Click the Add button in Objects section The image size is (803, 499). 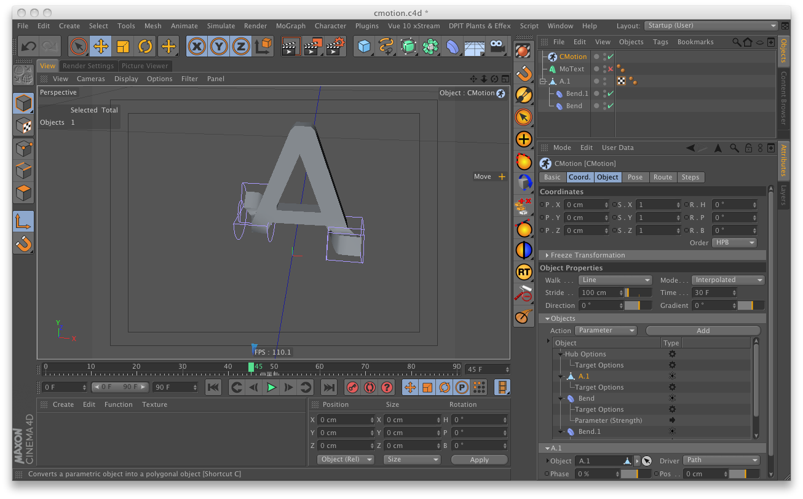(703, 331)
